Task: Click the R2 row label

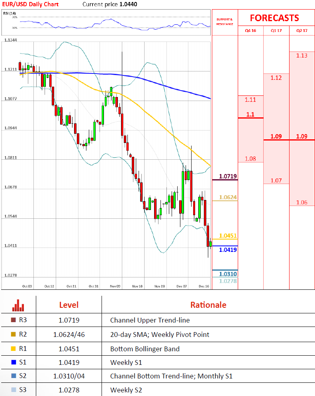Action: [x=23, y=335]
